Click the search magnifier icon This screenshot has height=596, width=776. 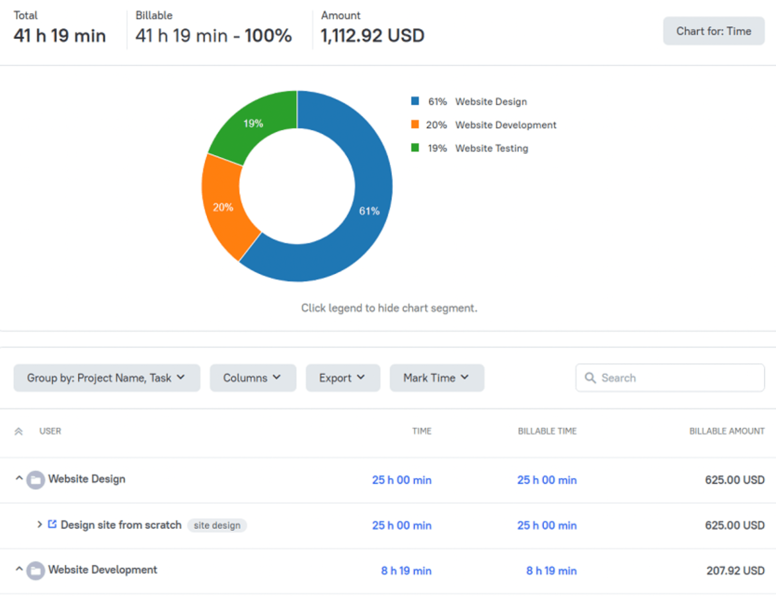(x=591, y=378)
